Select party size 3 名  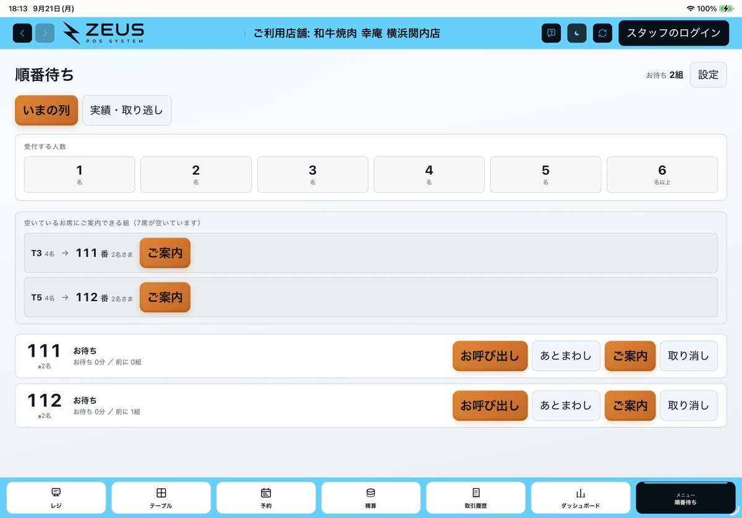click(313, 175)
